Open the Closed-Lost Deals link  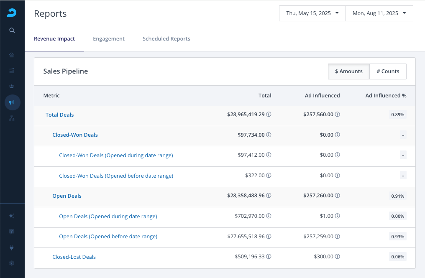click(x=74, y=257)
